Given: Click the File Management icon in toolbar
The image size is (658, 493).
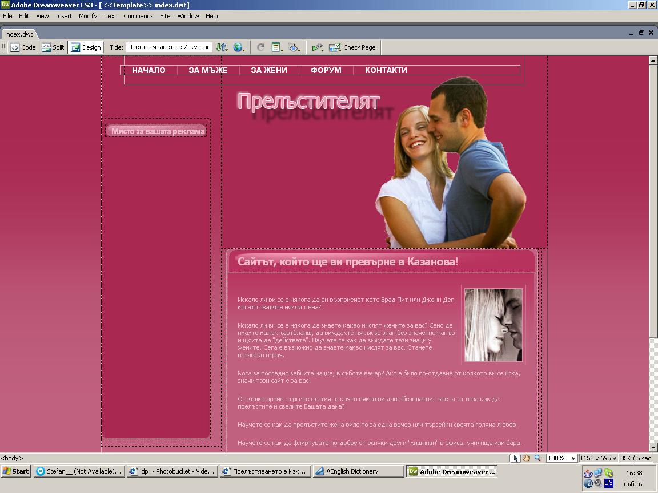Looking at the screenshot, I should coord(221,47).
